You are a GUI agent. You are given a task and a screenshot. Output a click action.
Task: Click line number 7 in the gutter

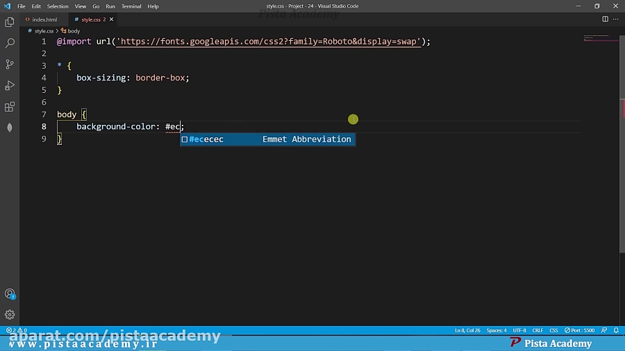[44, 114]
